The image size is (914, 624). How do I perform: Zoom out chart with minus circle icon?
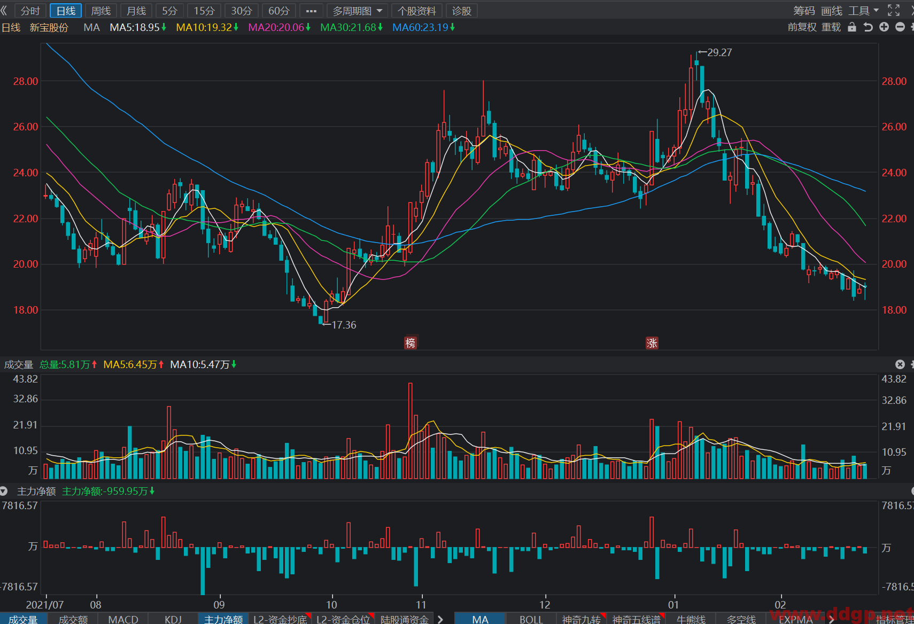click(x=900, y=27)
